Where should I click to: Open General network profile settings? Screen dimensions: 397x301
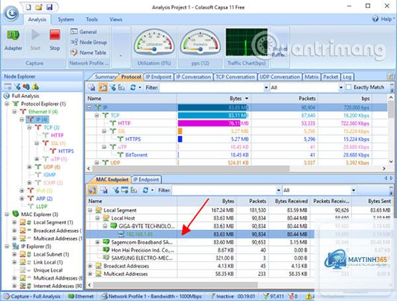tap(83, 32)
